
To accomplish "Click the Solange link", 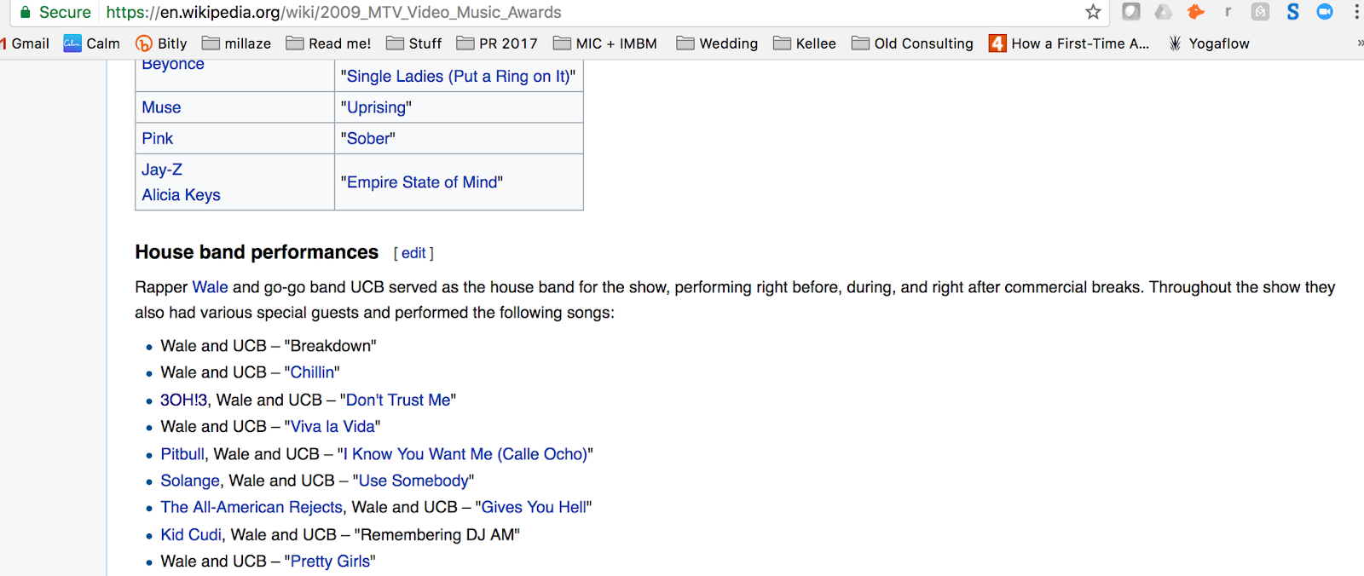I will pos(190,481).
